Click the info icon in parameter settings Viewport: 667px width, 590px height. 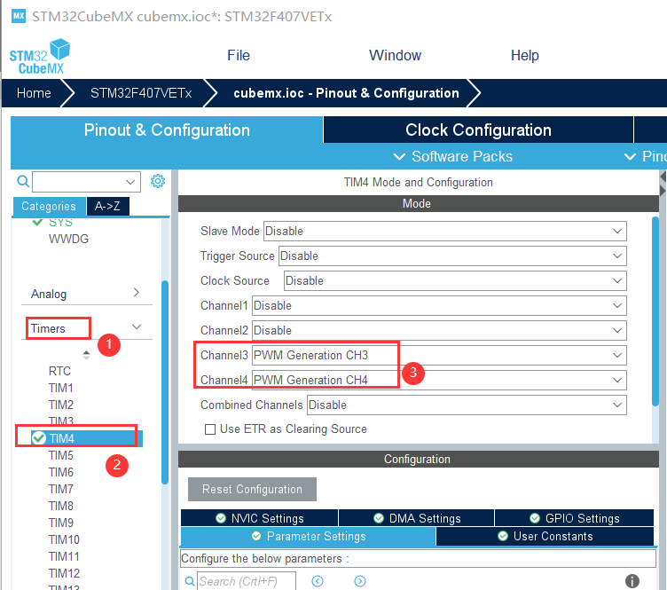point(632,580)
